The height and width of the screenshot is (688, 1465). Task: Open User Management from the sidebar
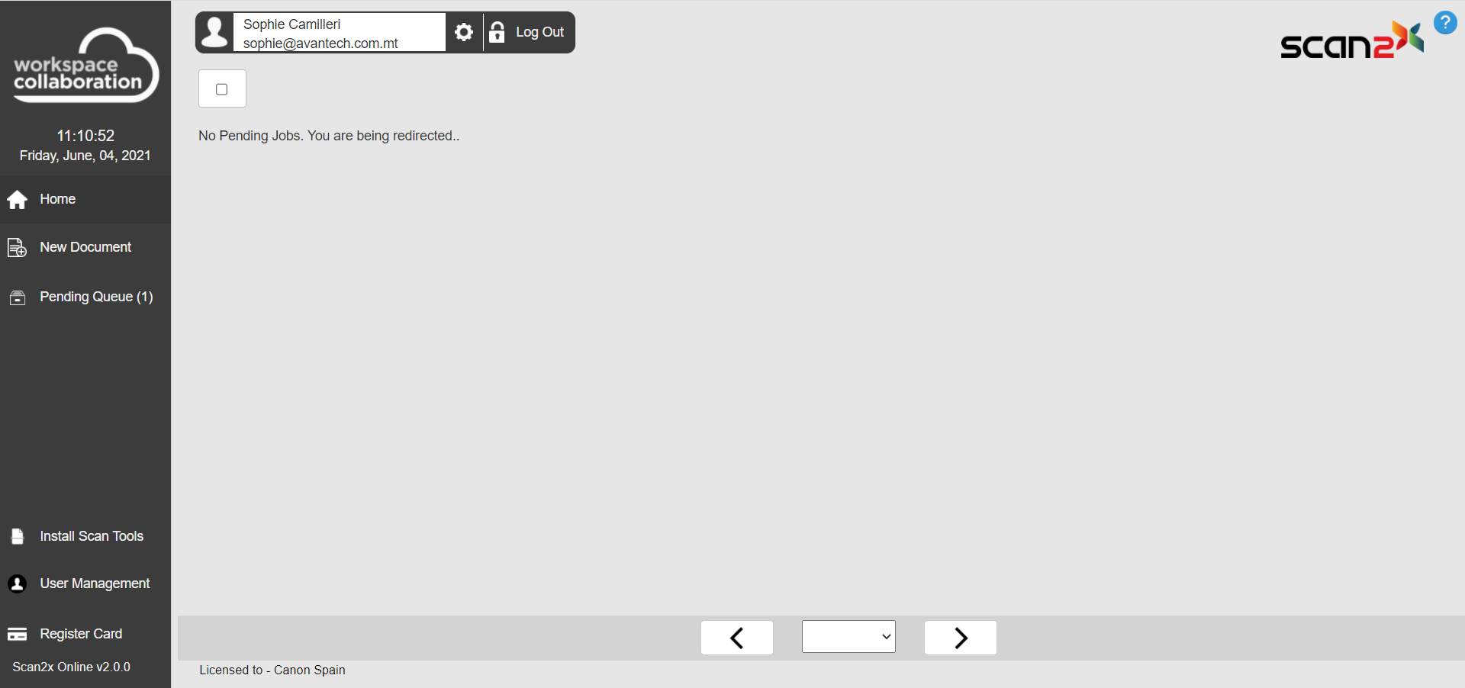click(x=95, y=584)
